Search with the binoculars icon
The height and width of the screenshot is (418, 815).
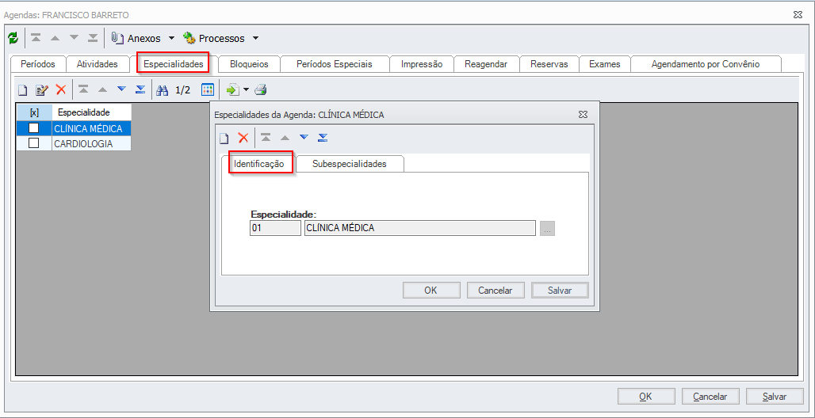(x=163, y=90)
